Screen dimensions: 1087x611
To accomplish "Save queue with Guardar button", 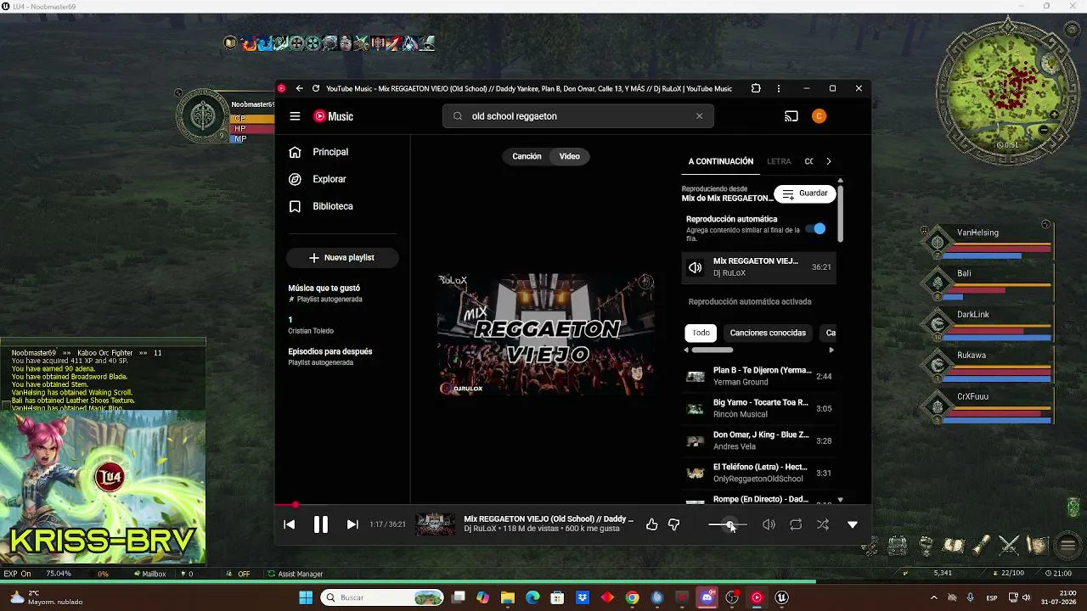I will tap(804, 193).
